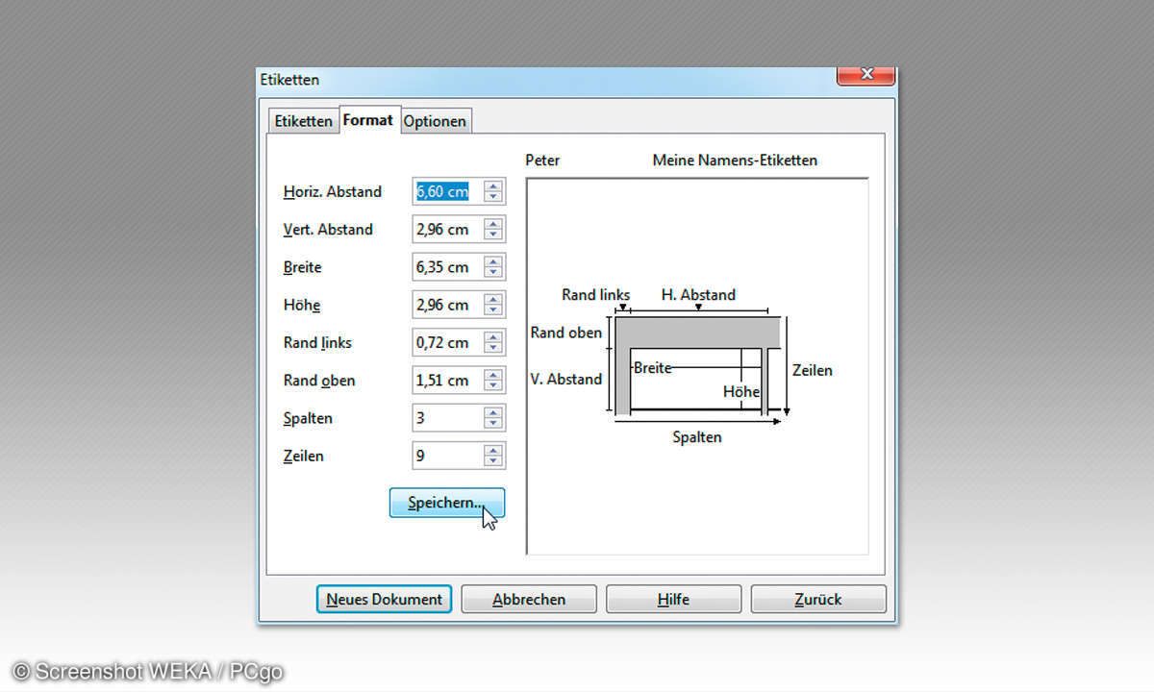Open Hilfe for the label dialog
Viewport: 1154px width, 692px height.
click(673, 599)
